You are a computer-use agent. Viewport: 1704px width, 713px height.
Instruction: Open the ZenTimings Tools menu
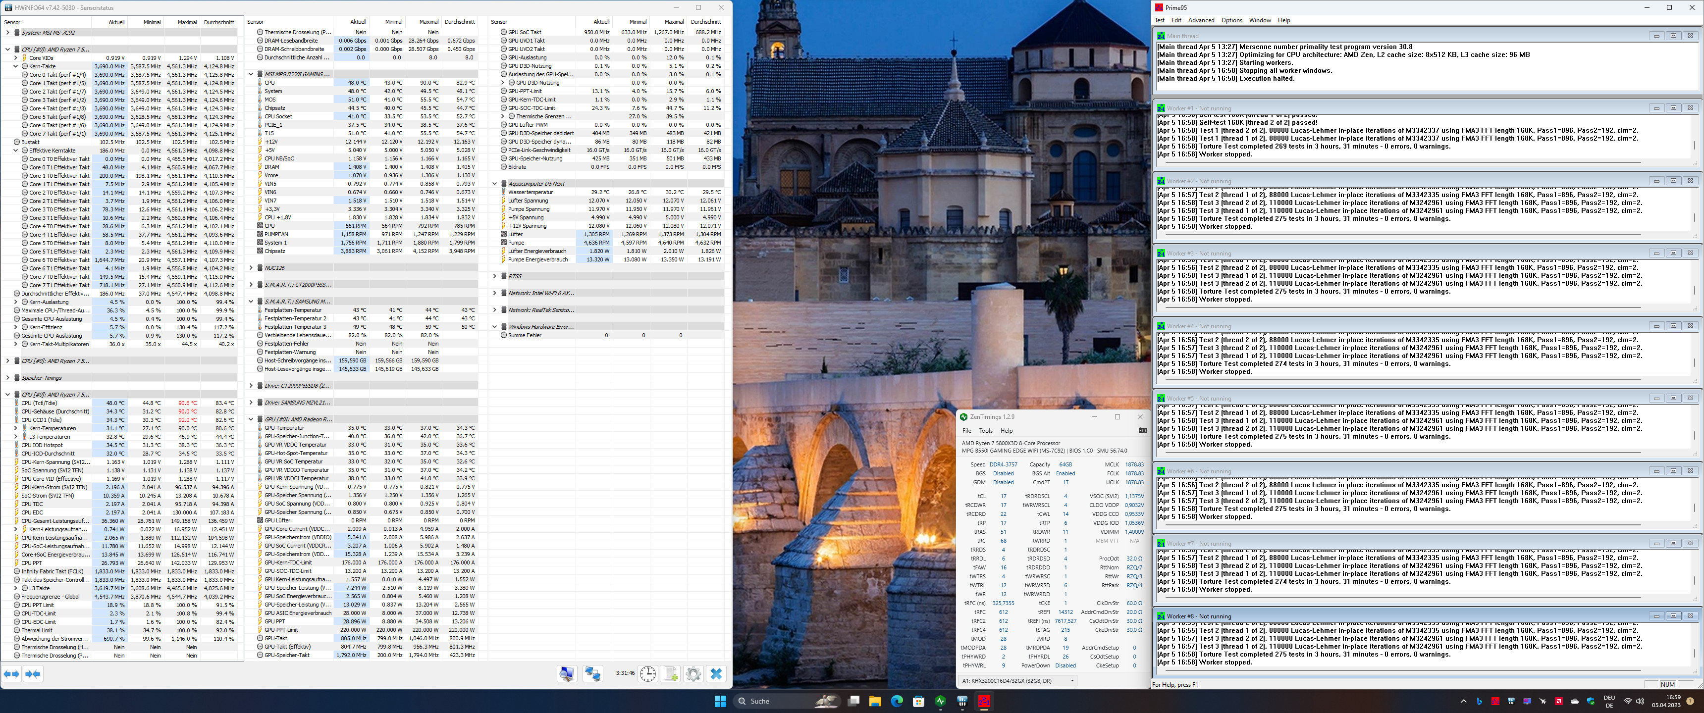coord(986,431)
